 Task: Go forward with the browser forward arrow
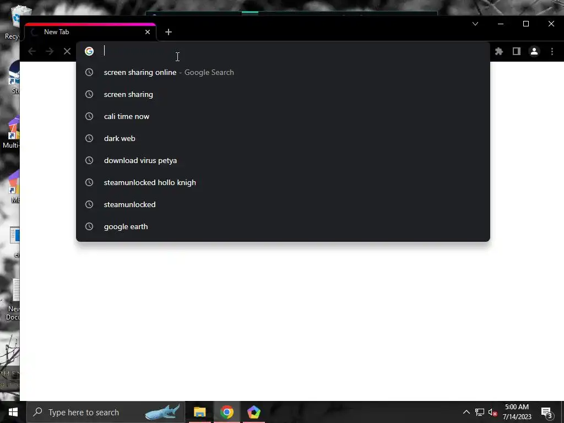50,51
